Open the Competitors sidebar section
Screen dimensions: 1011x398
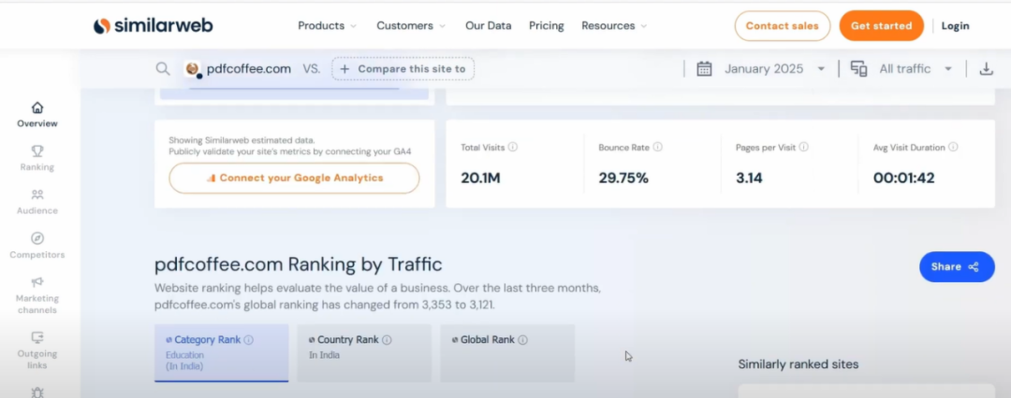point(37,246)
